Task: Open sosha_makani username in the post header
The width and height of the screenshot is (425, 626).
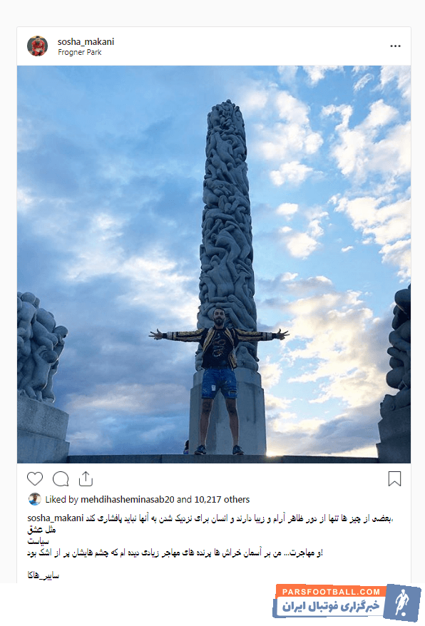Action: (x=86, y=41)
